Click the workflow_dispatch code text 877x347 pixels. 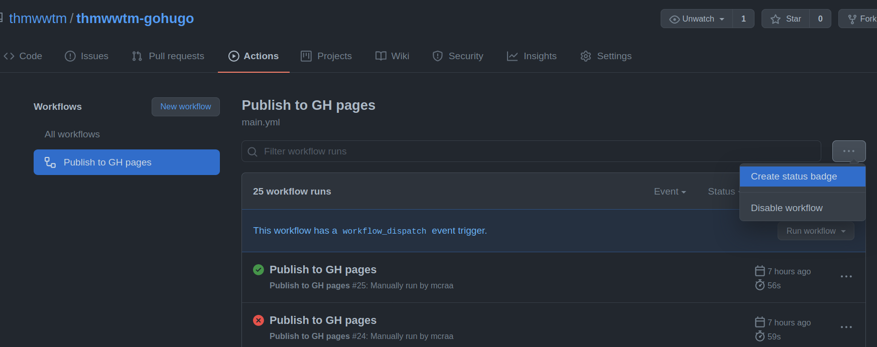tap(385, 231)
